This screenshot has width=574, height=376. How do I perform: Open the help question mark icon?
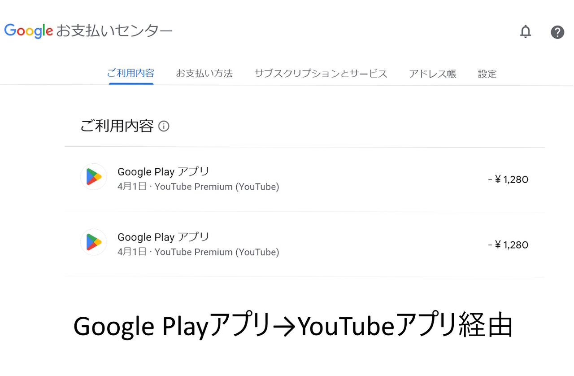[x=557, y=32]
